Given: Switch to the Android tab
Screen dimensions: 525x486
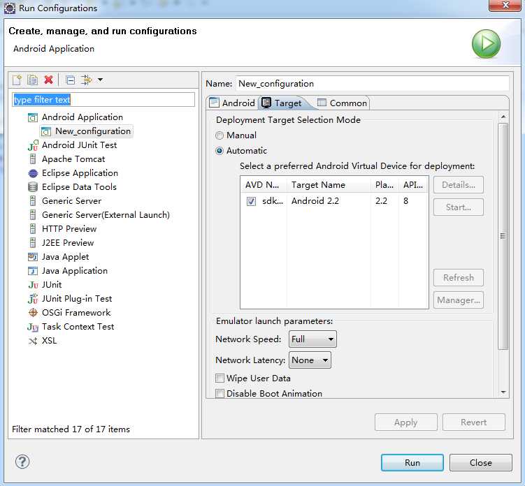Looking at the screenshot, I should pos(232,103).
